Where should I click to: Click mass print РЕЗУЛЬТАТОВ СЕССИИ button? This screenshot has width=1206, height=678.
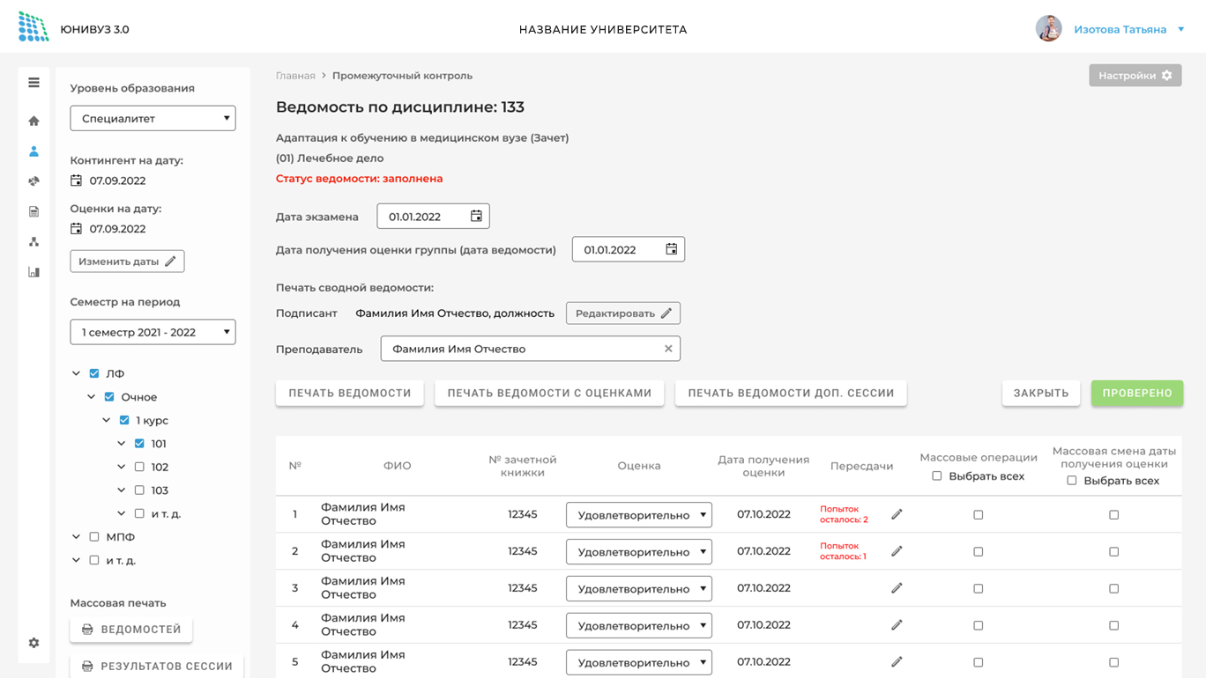coord(157,667)
